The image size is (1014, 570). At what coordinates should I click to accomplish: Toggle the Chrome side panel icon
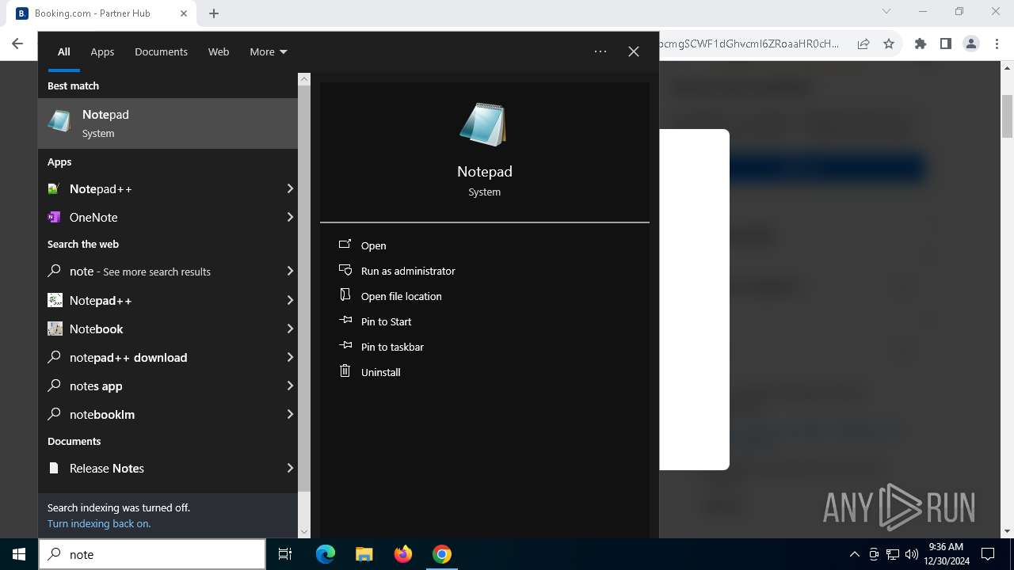pos(946,44)
